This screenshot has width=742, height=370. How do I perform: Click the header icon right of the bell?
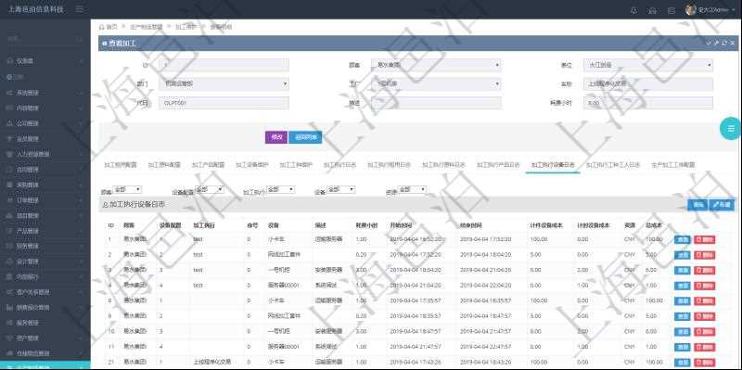(x=653, y=10)
